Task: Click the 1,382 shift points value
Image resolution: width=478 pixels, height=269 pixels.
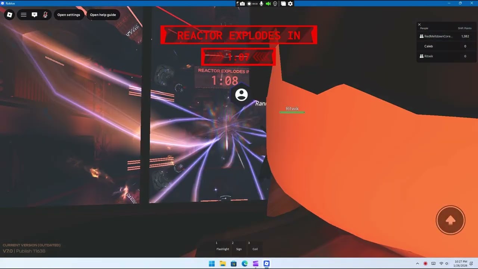Action: tap(465, 36)
